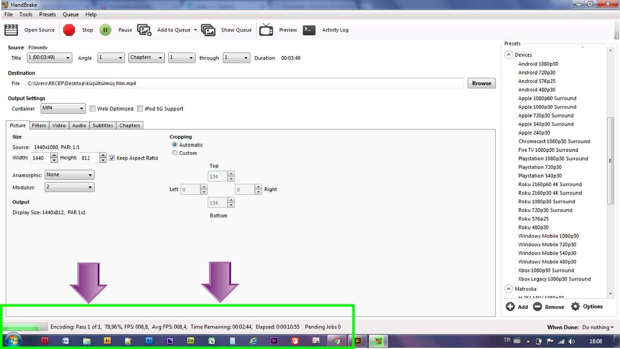Open the Chapters range type dropdown
The width and height of the screenshot is (620, 349).
point(147,58)
